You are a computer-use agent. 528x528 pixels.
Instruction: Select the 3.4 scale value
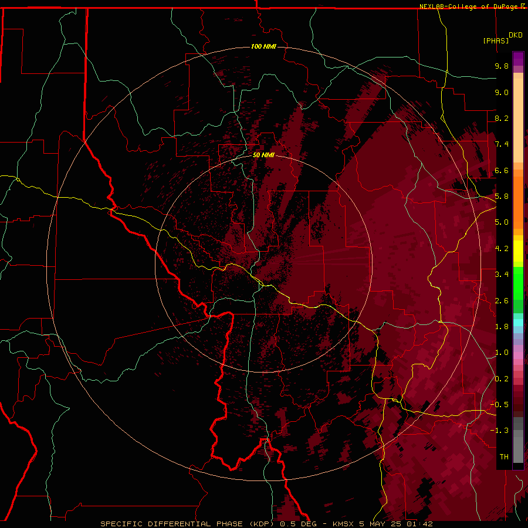pyautogui.click(x=502, y=275)
